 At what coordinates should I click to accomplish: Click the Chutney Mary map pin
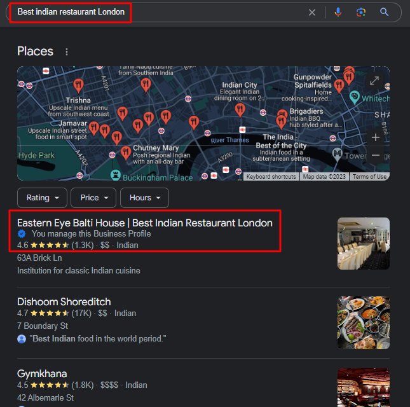click(126, 153)
